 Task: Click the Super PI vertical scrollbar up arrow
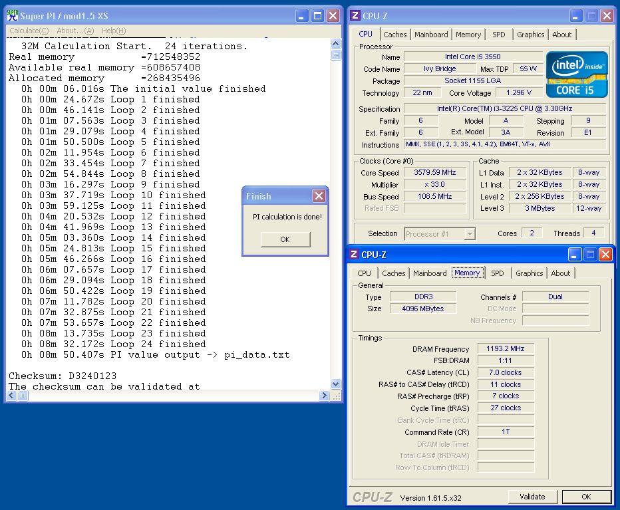tap(336, 43)
